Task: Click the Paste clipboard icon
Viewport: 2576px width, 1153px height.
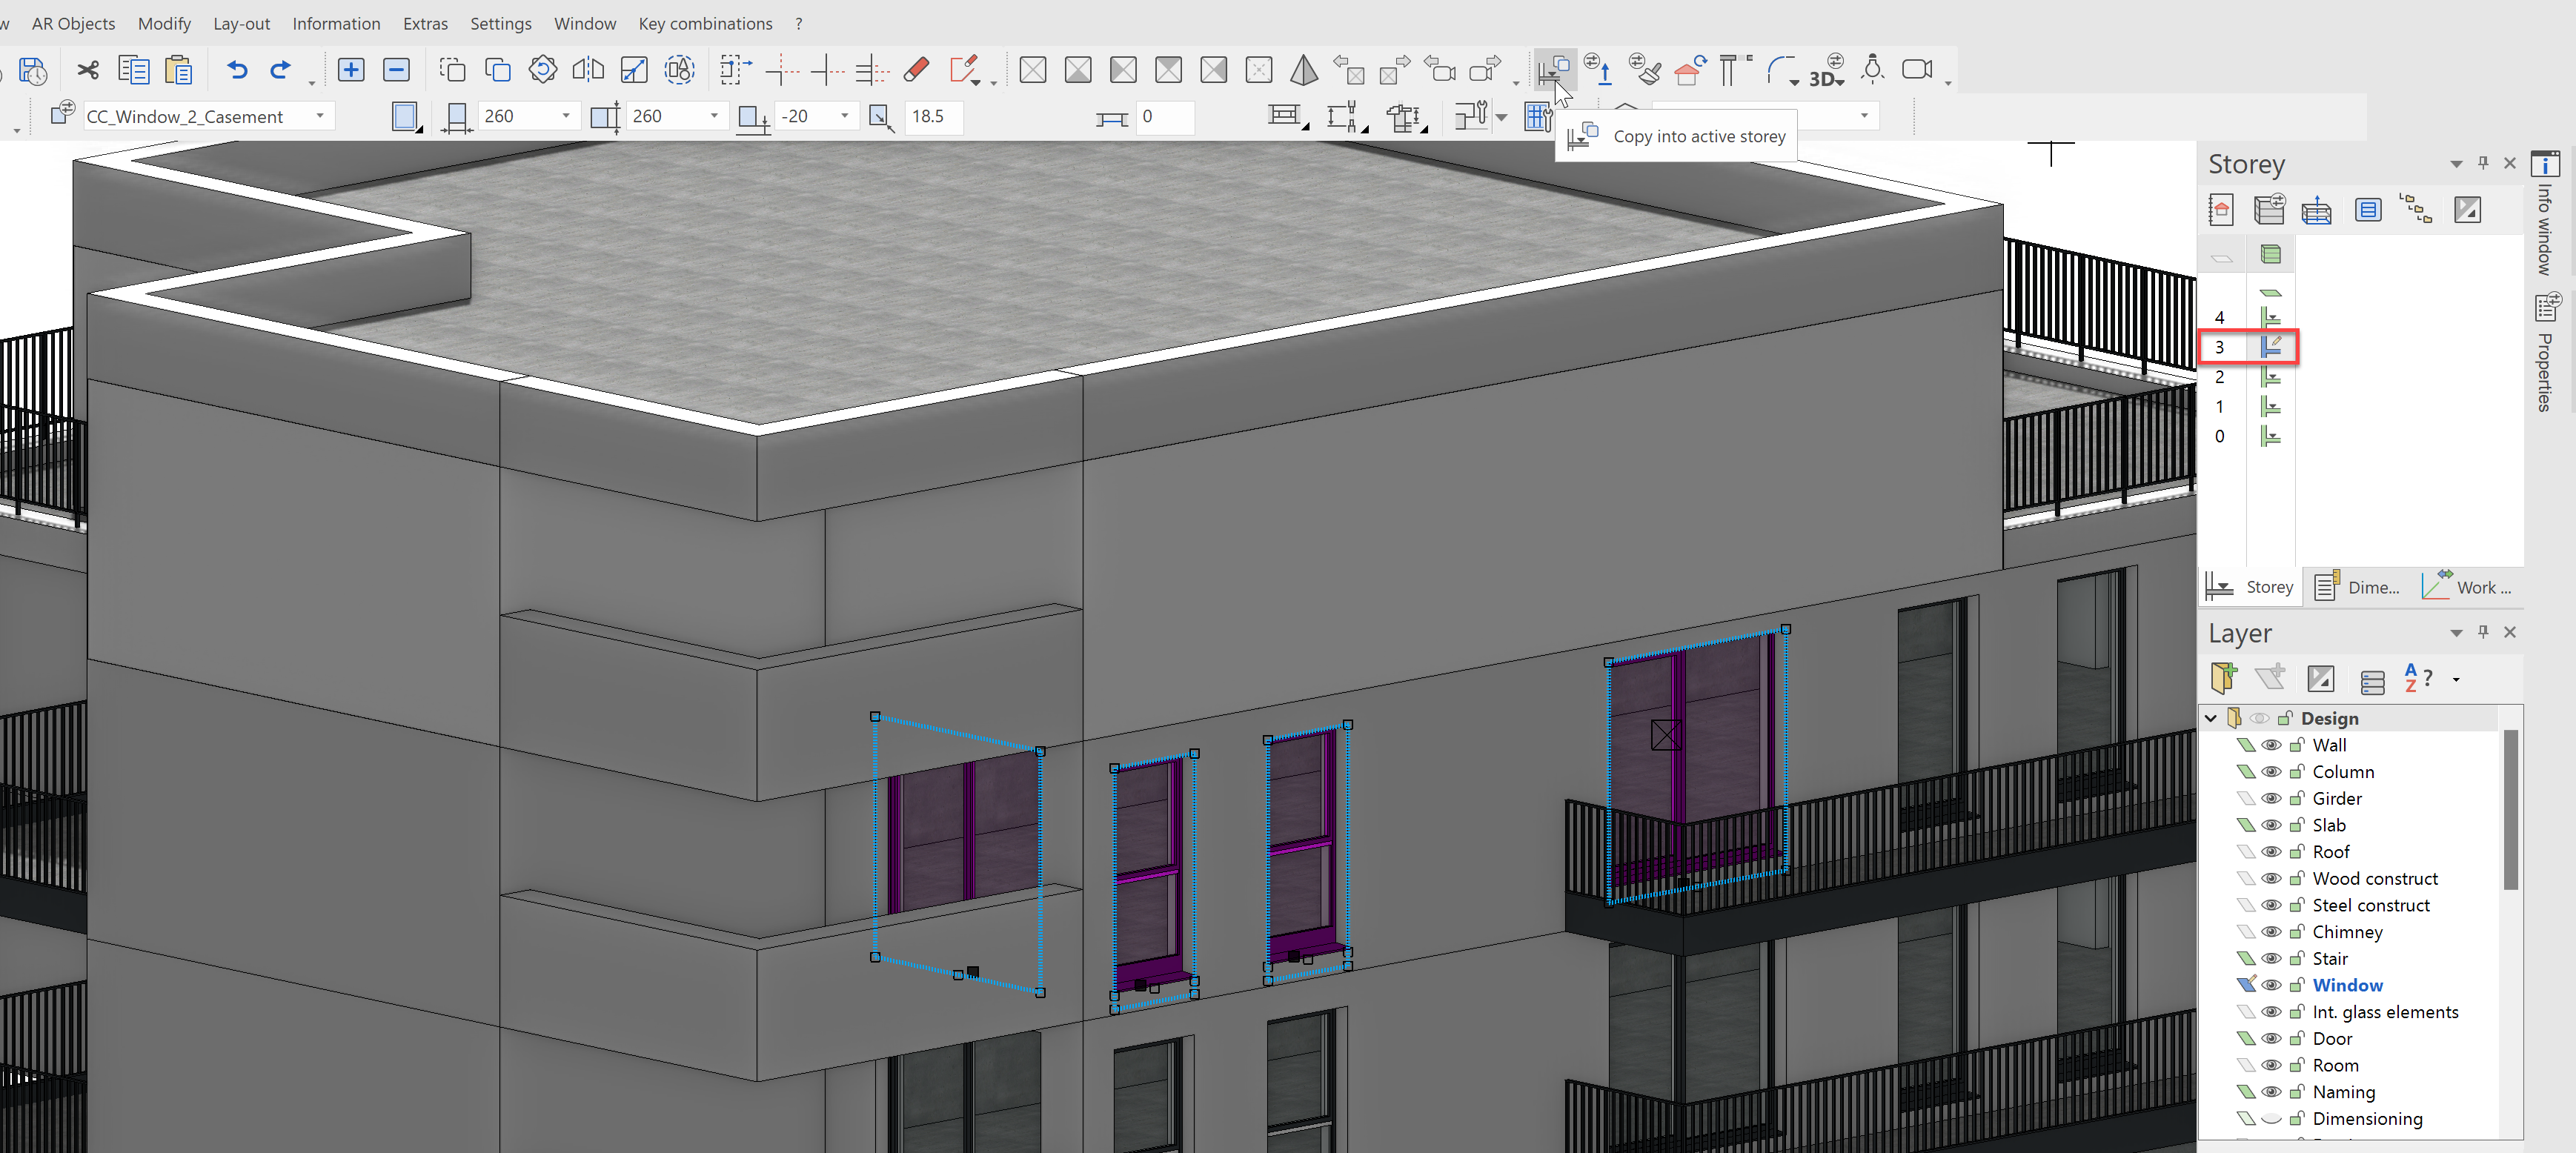Action: (x=179, y=70)
